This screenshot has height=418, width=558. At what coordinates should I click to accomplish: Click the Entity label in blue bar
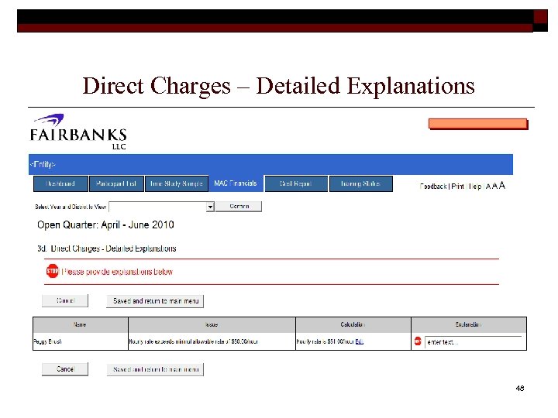tap(43, 164)
